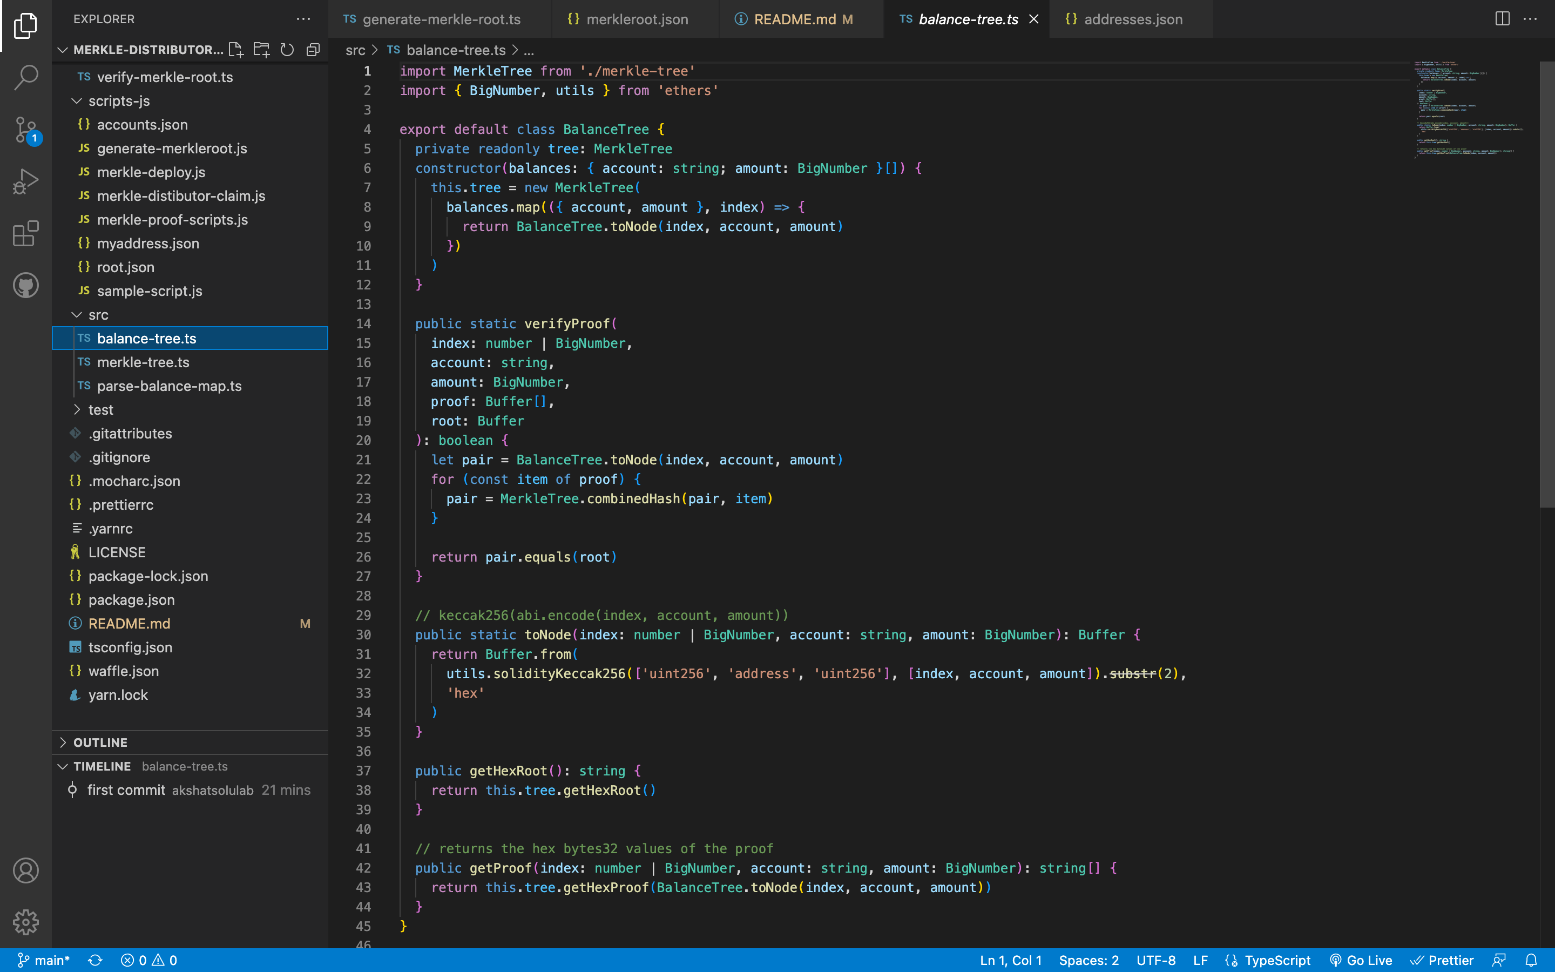Switch to README.md tab
Viewport: 1555px width, 972px height.
click(x=801, y=19)
